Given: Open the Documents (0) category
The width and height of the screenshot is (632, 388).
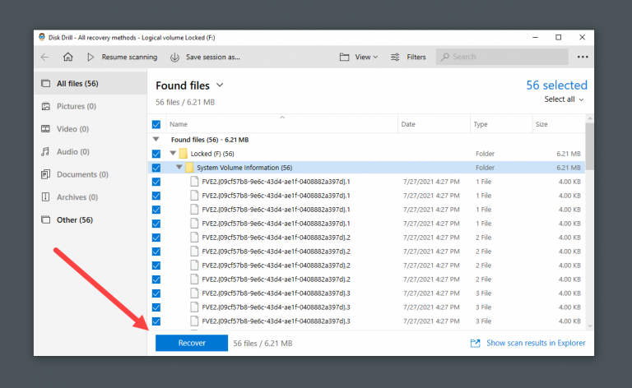Looking at the screenshot, I should click(x=81, y=174).
